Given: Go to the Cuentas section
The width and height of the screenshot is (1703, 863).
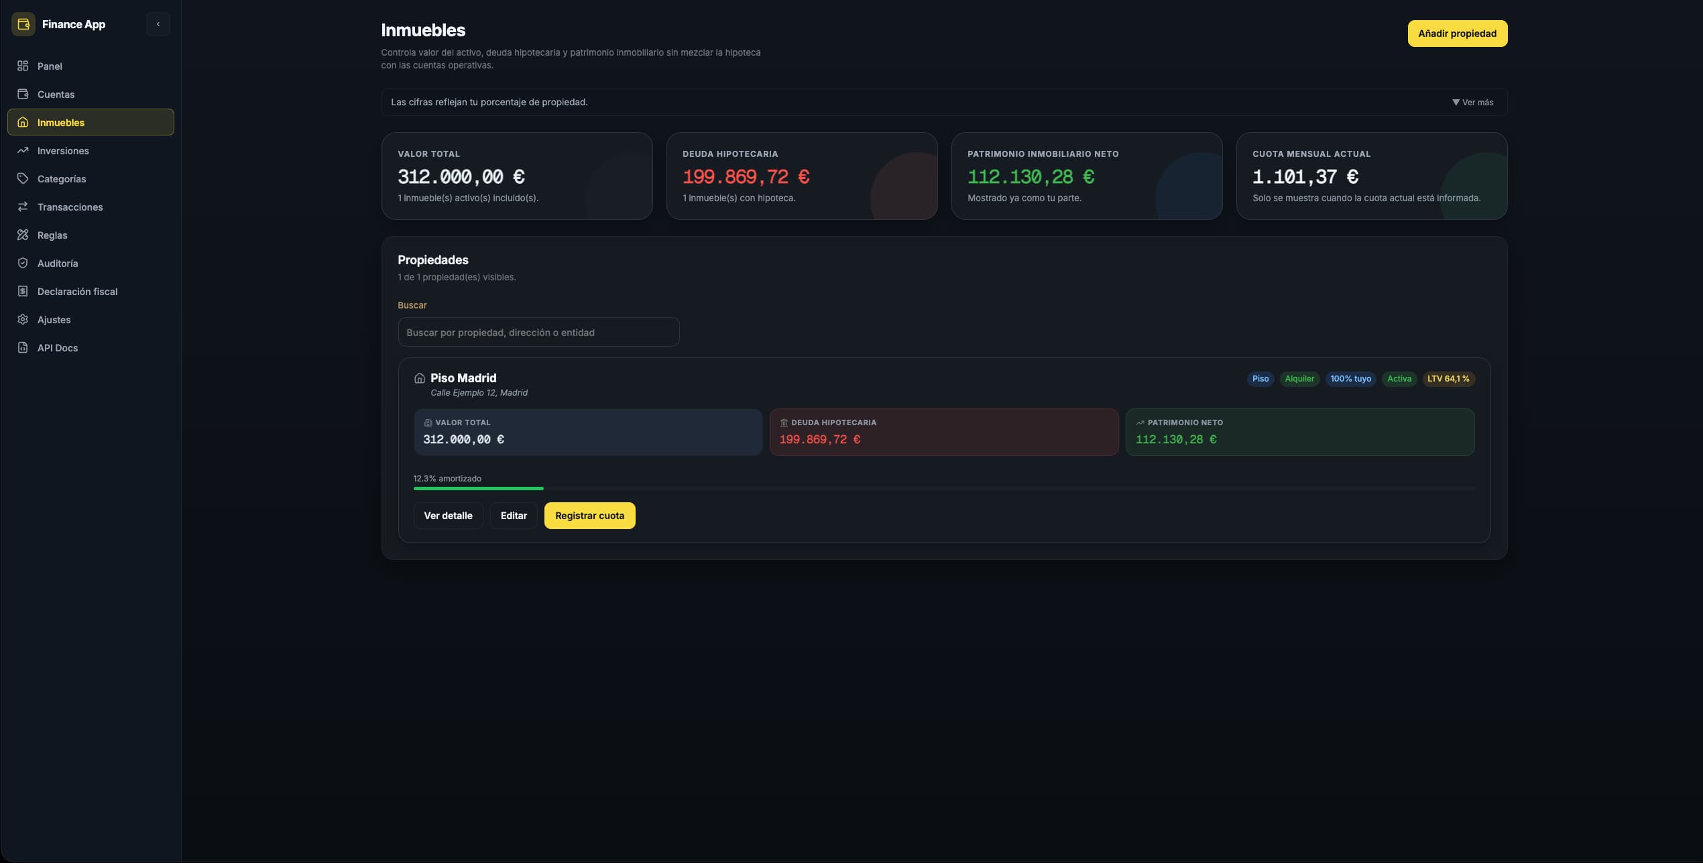Looking at the screenshot, I should (x=91, y=94).
